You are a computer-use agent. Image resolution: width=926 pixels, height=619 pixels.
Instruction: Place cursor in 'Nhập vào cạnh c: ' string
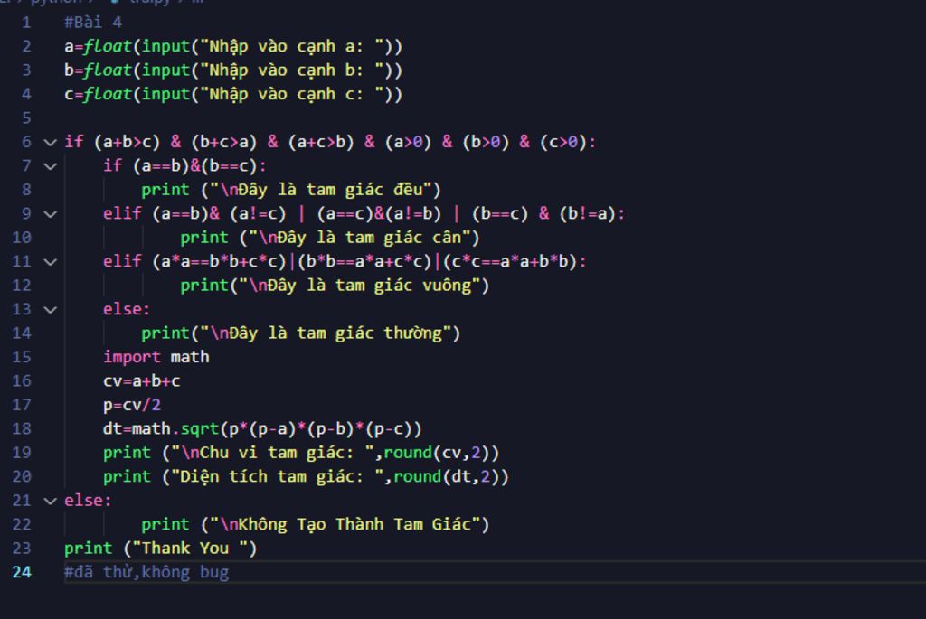292,94
